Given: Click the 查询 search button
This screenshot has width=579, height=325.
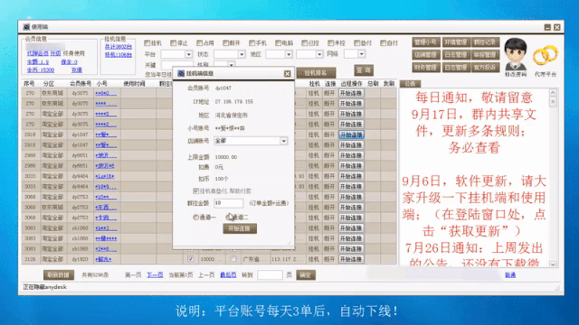Looking at the screenshot, I should coord(364,70).
